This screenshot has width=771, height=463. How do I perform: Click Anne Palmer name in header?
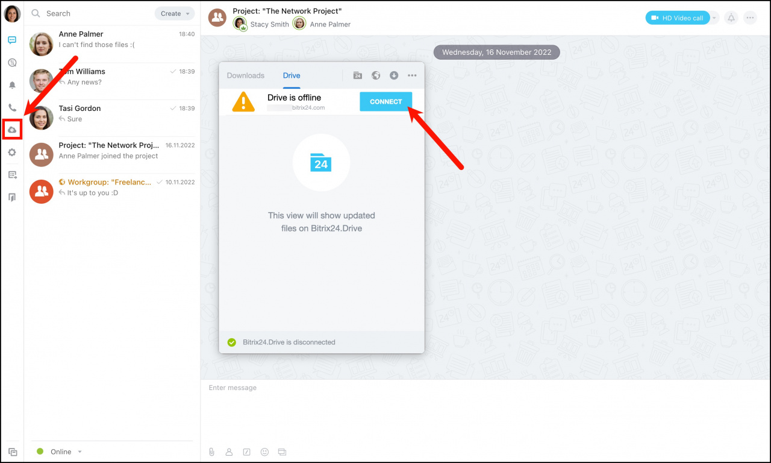330,24
